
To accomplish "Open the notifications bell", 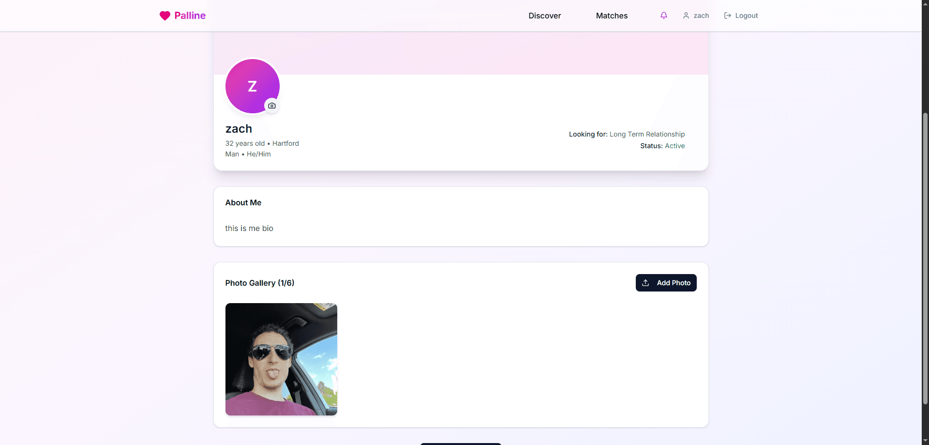I will click(x=664, y=15).
